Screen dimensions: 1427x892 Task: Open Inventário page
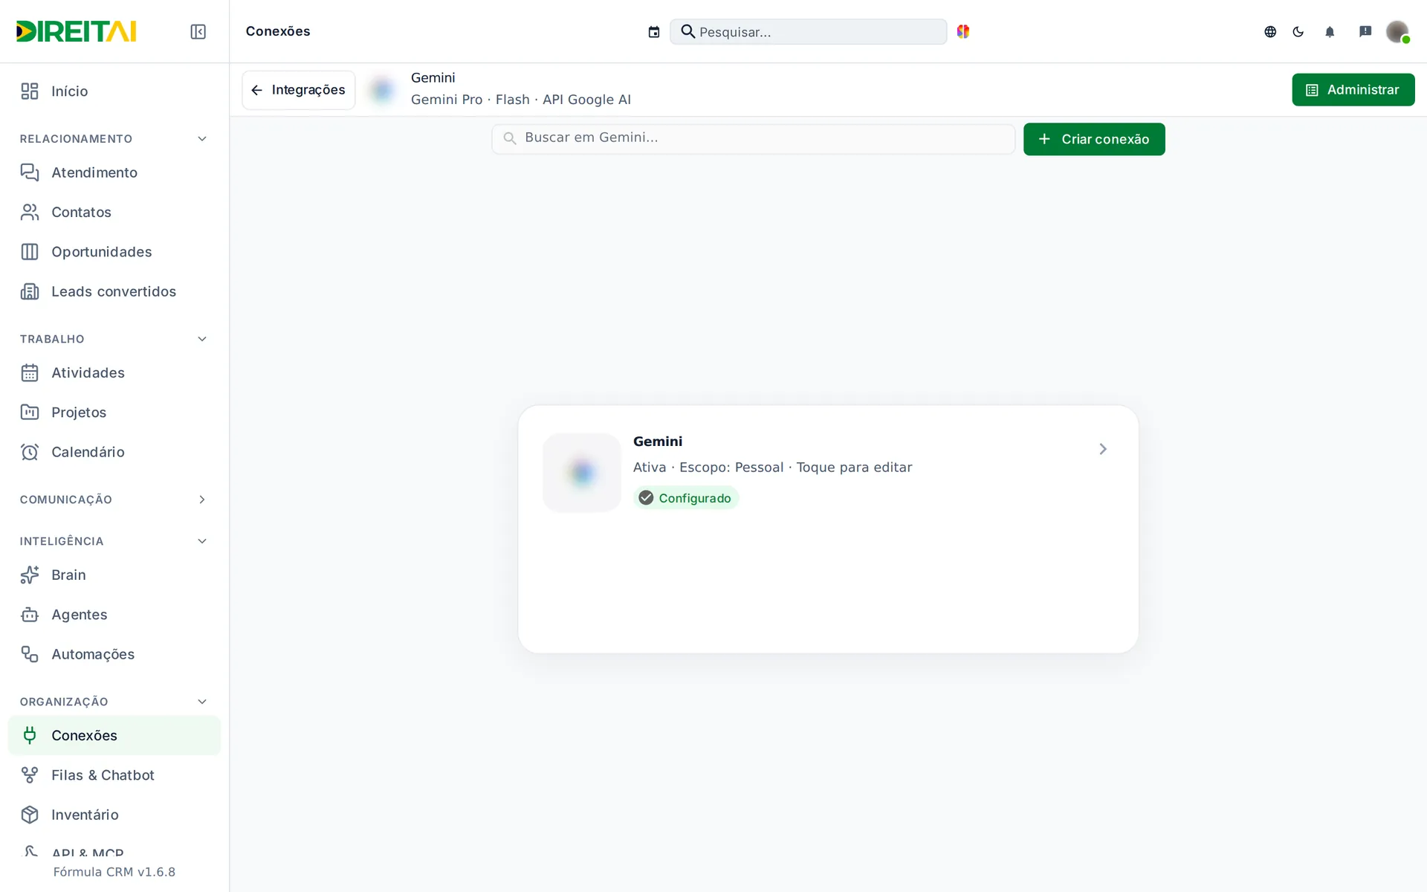point(114,815)
